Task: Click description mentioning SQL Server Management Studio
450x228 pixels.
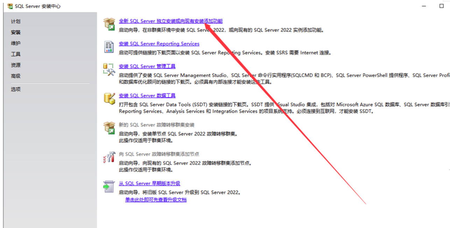Action: pos(284,78)
